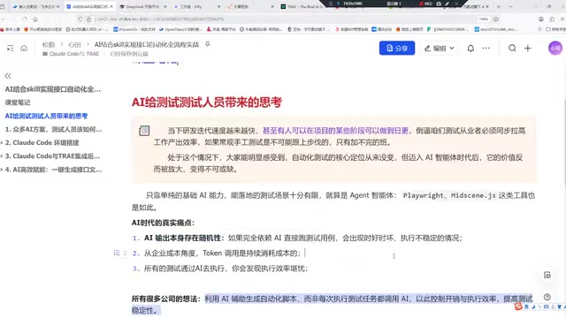Viewport: 566px width, 318px height.
Task: Show more bookmarks with the overflow chevron
Action: (540, 29)
